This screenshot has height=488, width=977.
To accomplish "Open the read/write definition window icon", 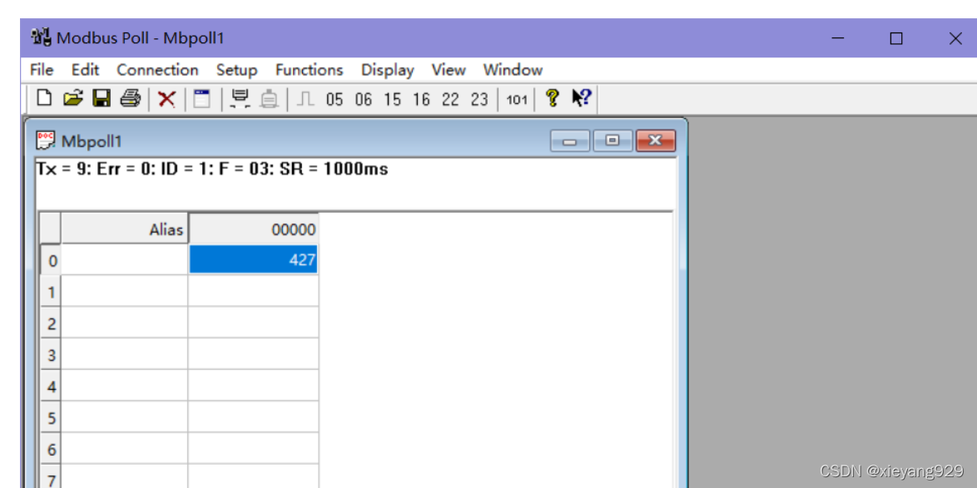I will click(202, 98).
